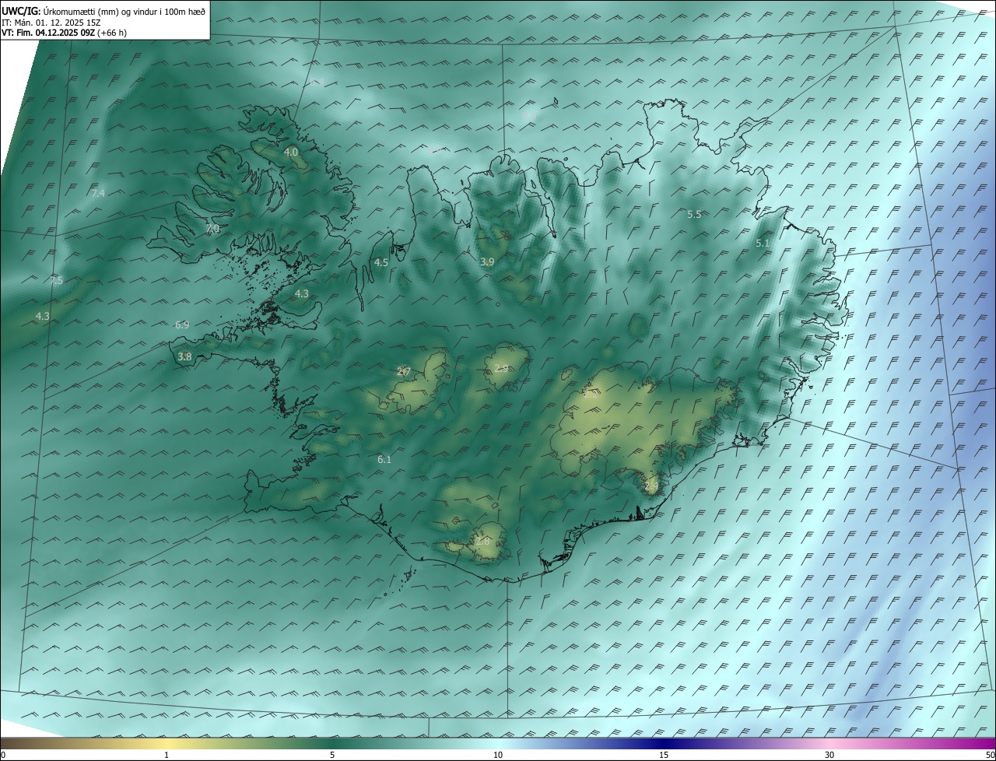Click the 3.9 value label on the map

point(487,262)
